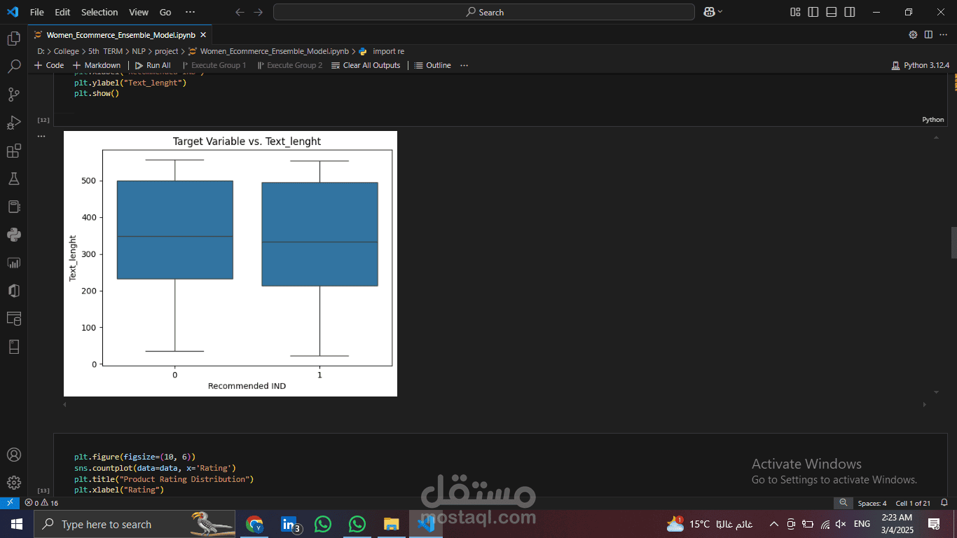
Task: Click the D: drive breadcrumb
Action: pyautogui.click(x=41, y=51)
